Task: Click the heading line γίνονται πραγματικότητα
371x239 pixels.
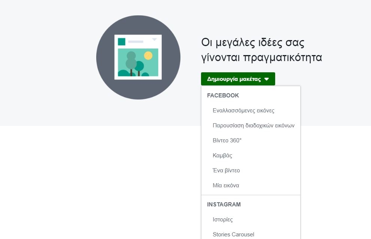Action: click(262, 58)
